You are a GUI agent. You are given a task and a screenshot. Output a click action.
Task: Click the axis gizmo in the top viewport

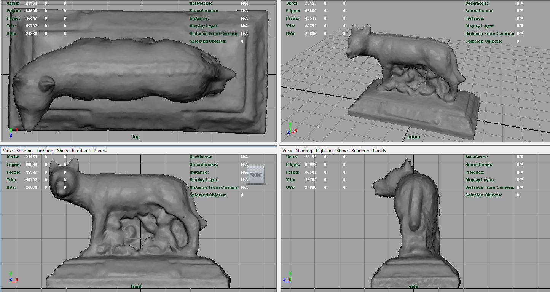click(13, 132)
